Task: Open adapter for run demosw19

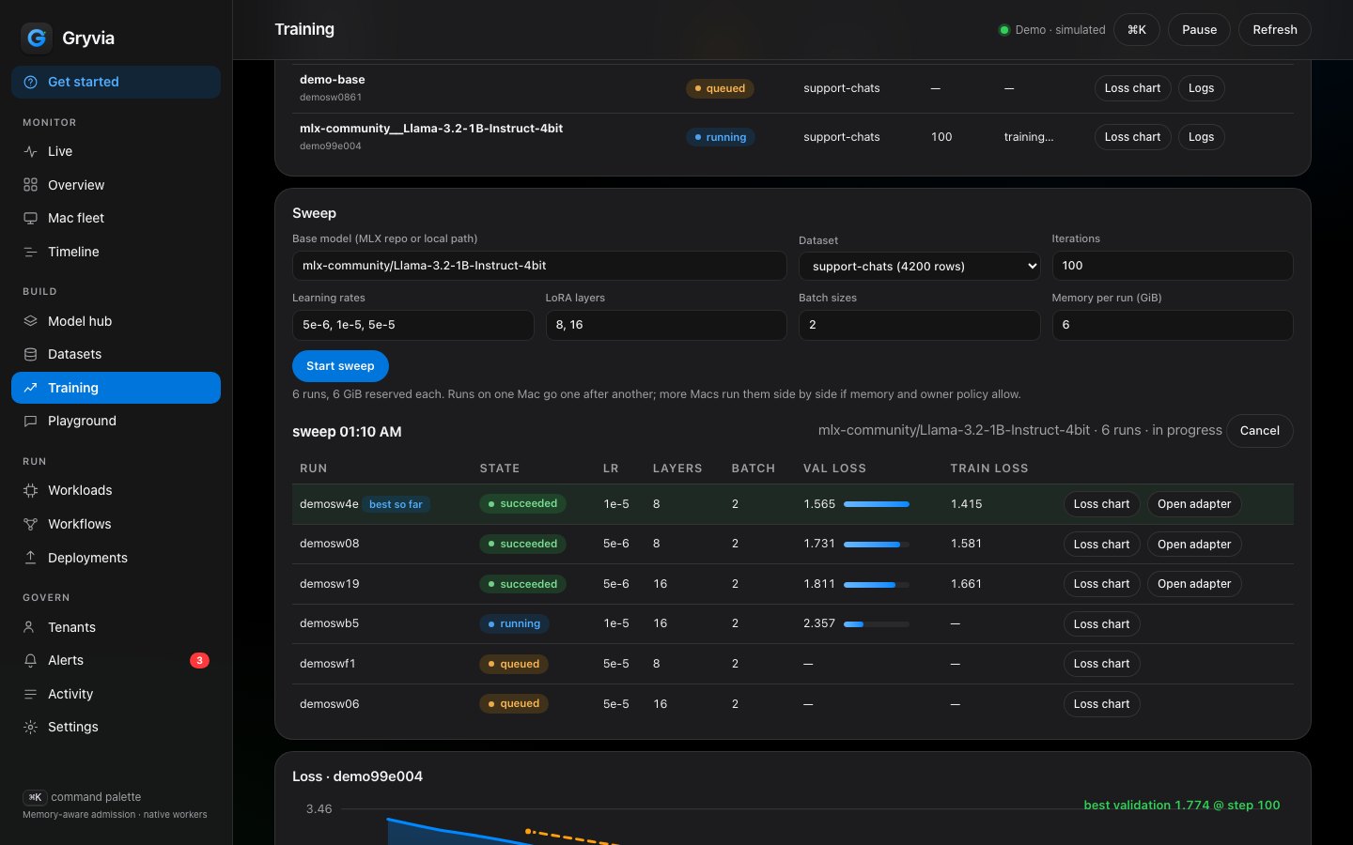Action: tap(1194, 584)
